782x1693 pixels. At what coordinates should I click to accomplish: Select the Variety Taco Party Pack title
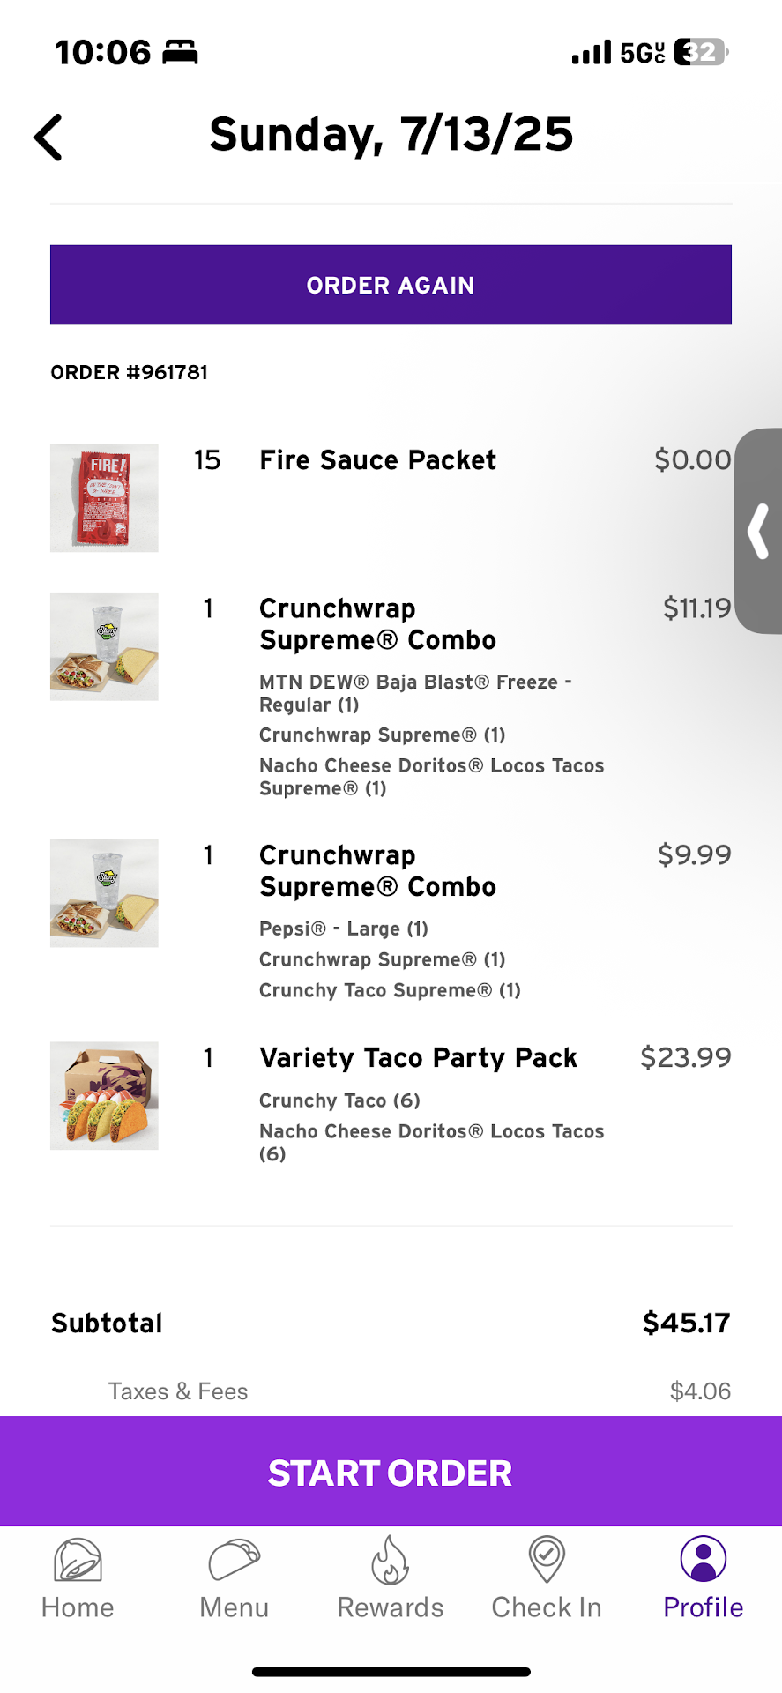418,1057
